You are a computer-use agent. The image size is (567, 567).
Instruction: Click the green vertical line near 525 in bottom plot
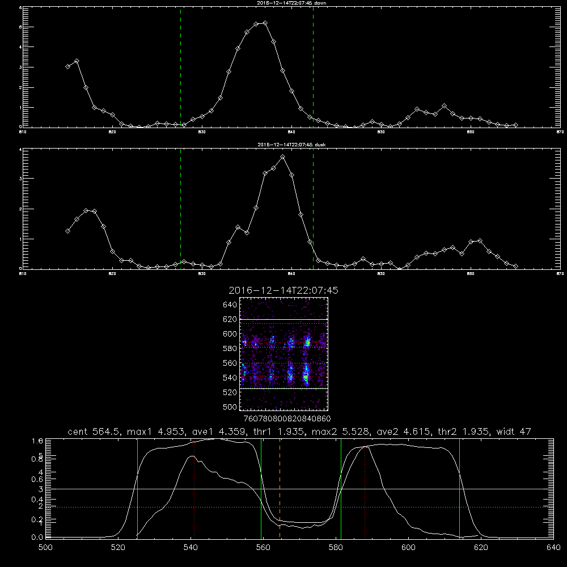point(137,488)
